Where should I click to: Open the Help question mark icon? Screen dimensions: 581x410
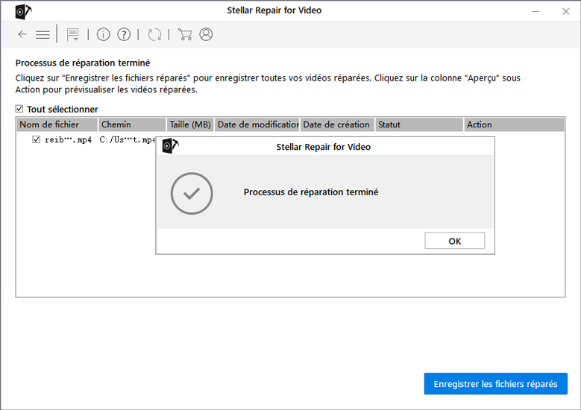click(124, 34)
